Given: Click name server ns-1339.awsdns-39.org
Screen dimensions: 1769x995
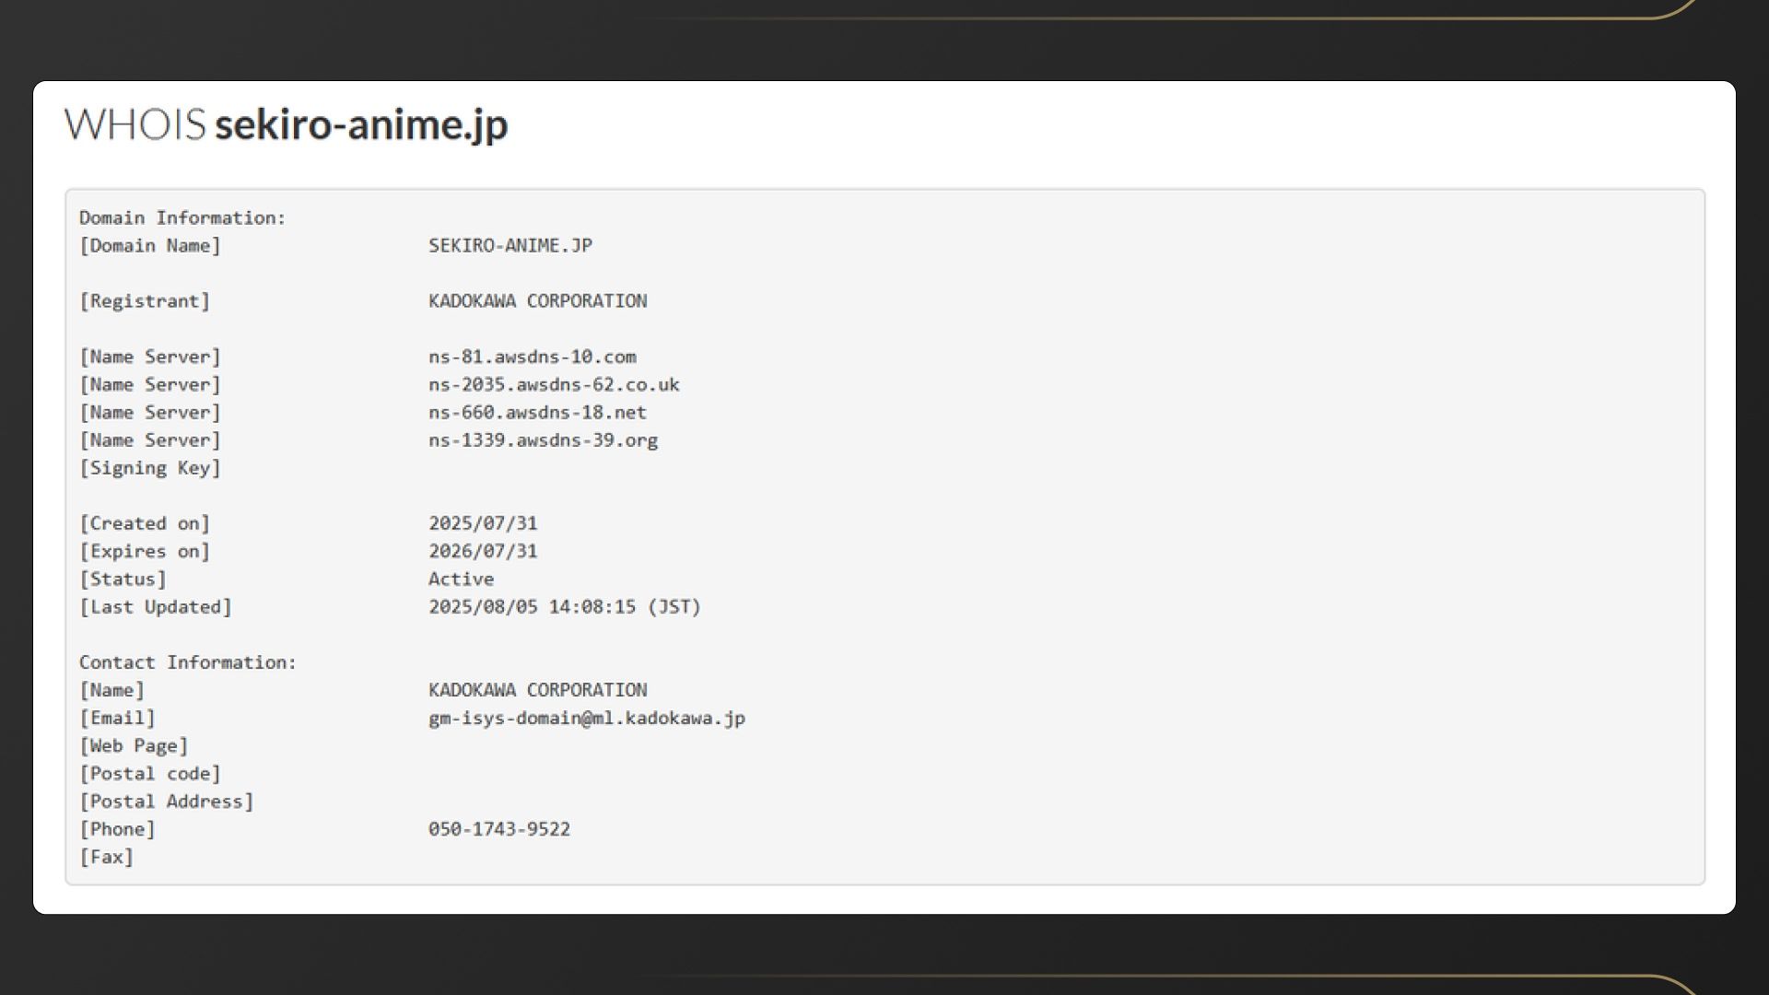Looking at the screenshot, I should point(543,440).
